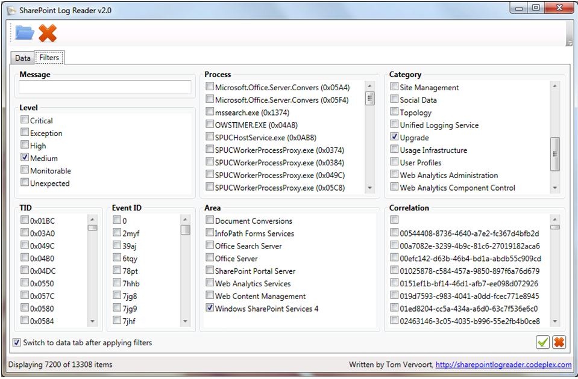Click the Usage Infrastructure category label
This screenshot has height=379, width=578.
(x=433, y=150)
